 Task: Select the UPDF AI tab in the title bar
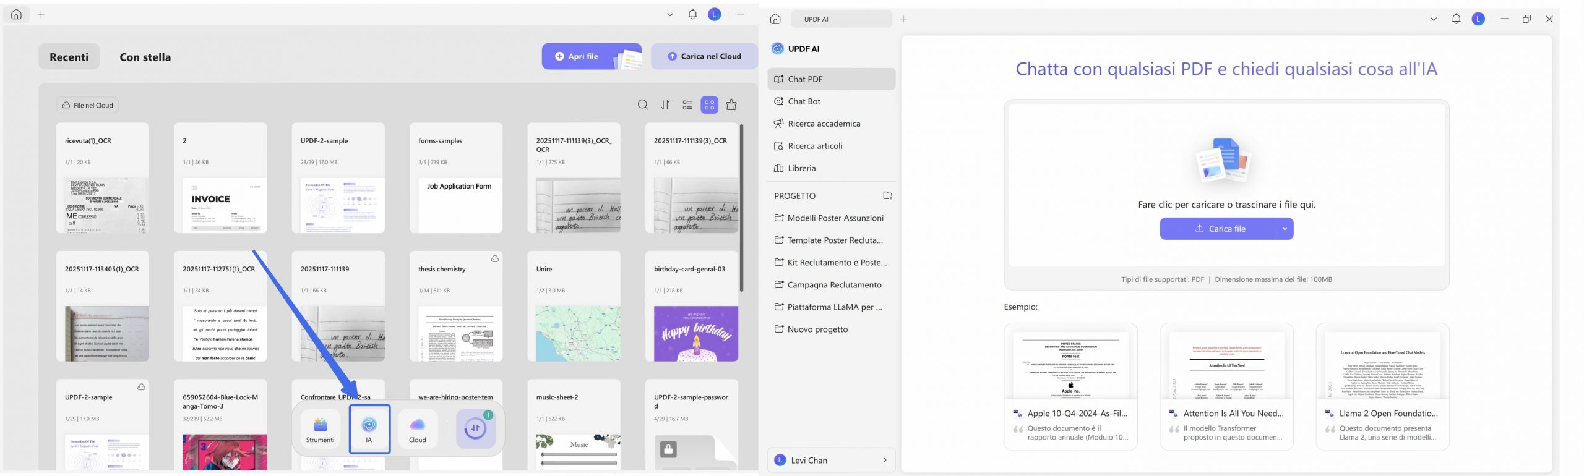point(841,19)
